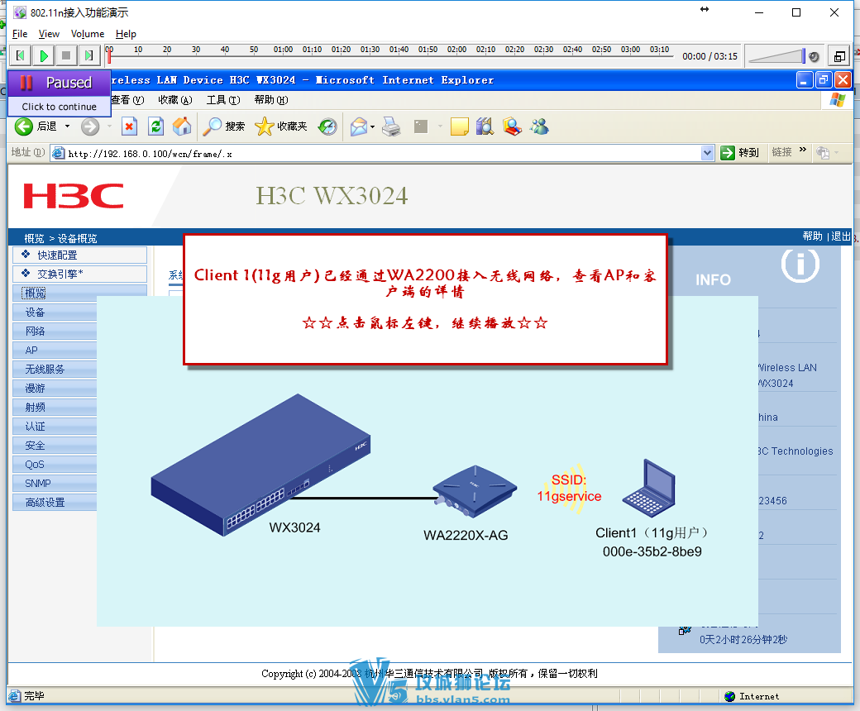Click the INFO circle icon
860x711 pixels.
point(800,264)
